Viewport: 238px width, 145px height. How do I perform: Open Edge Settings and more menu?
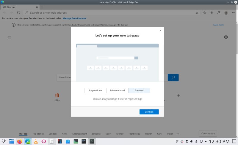coord(233,13)
